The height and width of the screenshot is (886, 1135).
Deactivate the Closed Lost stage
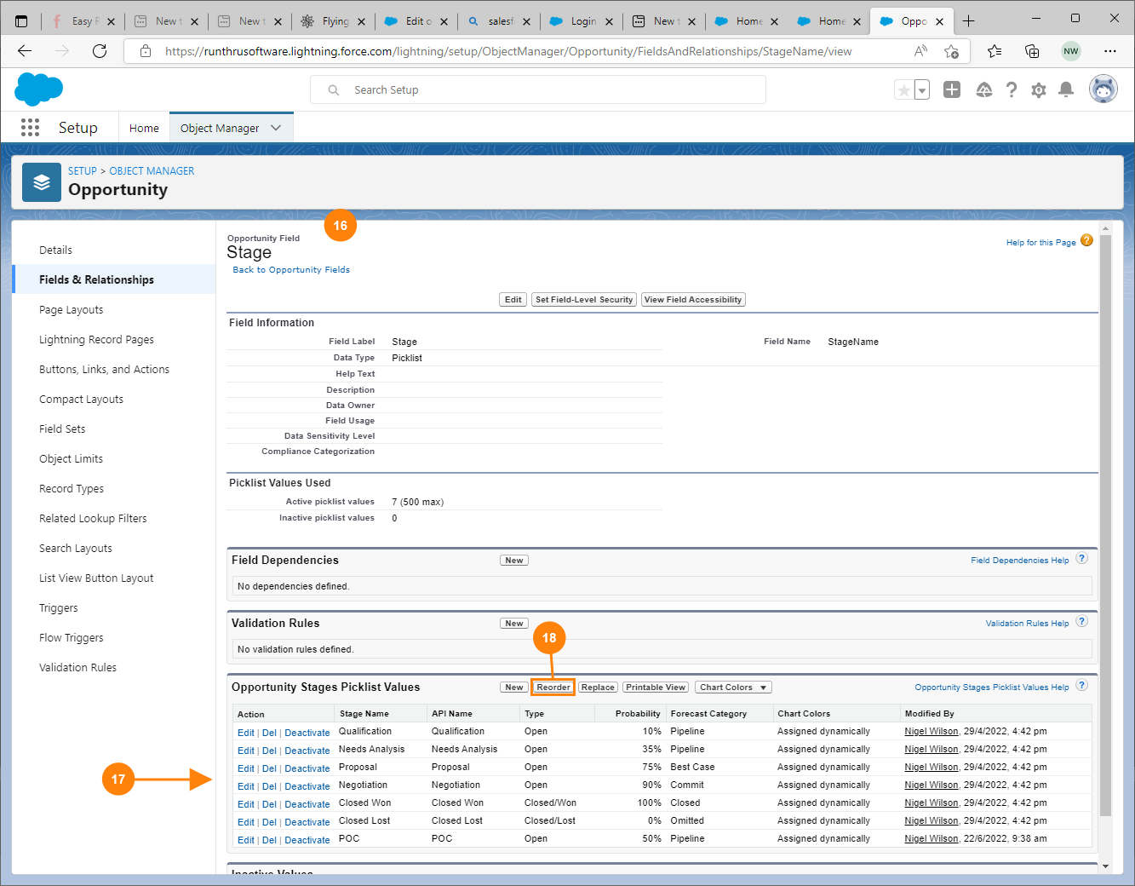click(x=307, y=822)
